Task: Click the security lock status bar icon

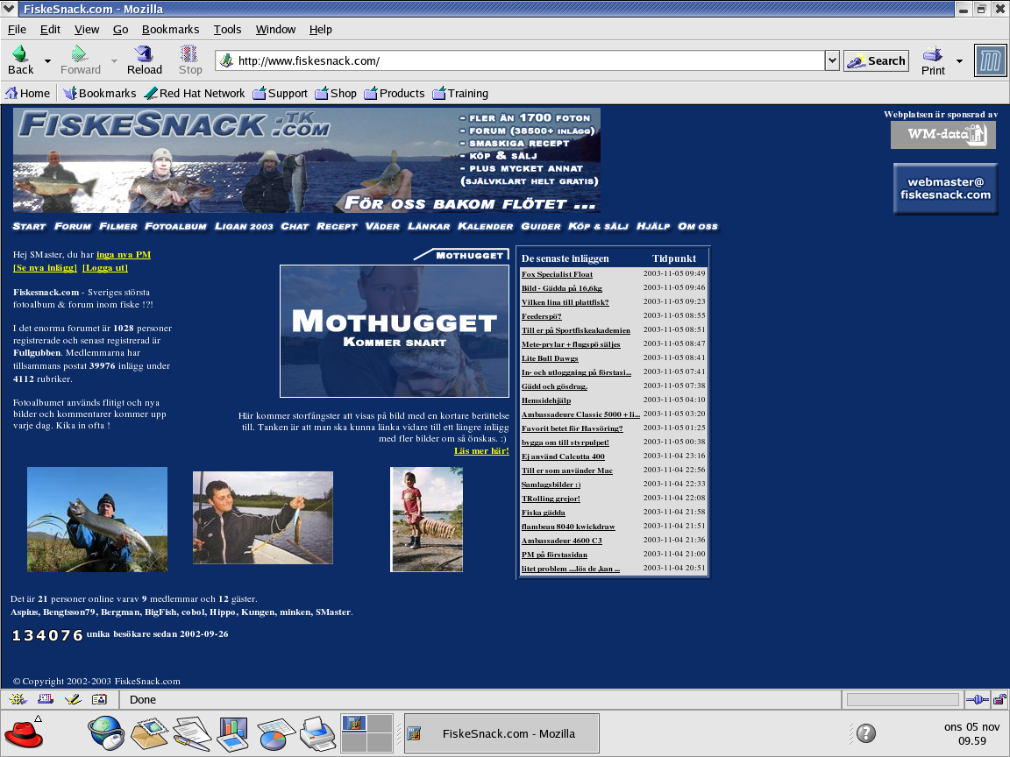Action: click(x=999, y=699)
